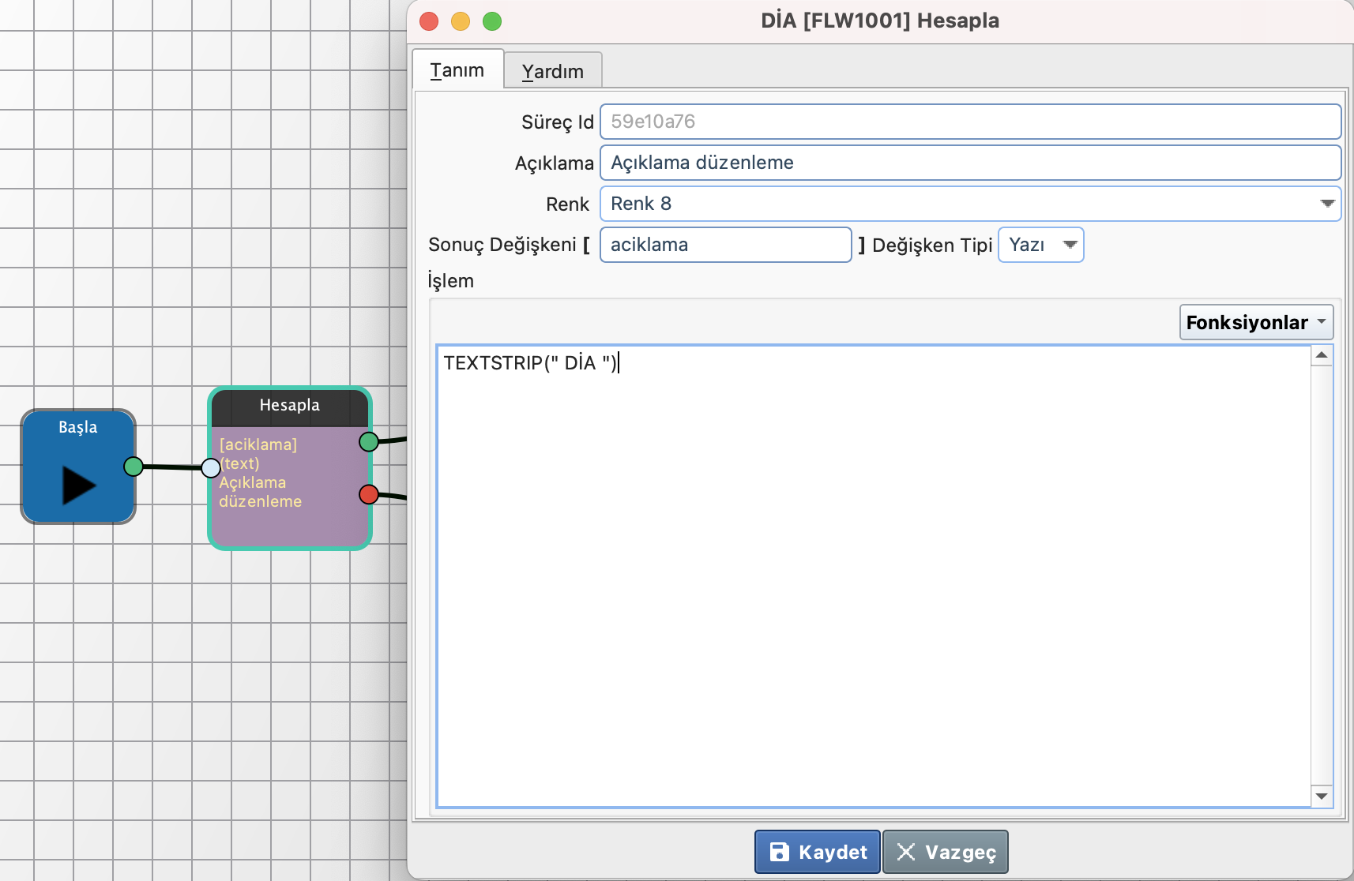1354x881 pixels.
Task: Click the floppy disk icon on Kaydet
Action: pos(779,852)
